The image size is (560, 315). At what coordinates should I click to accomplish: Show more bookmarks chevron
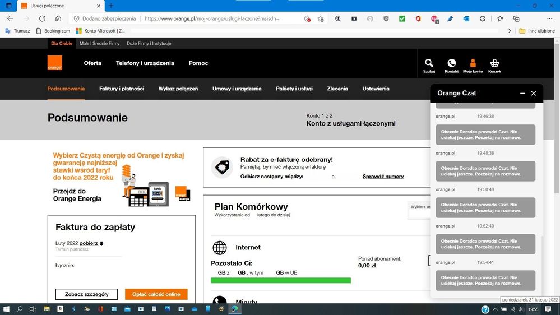click(x=510, y=31)
